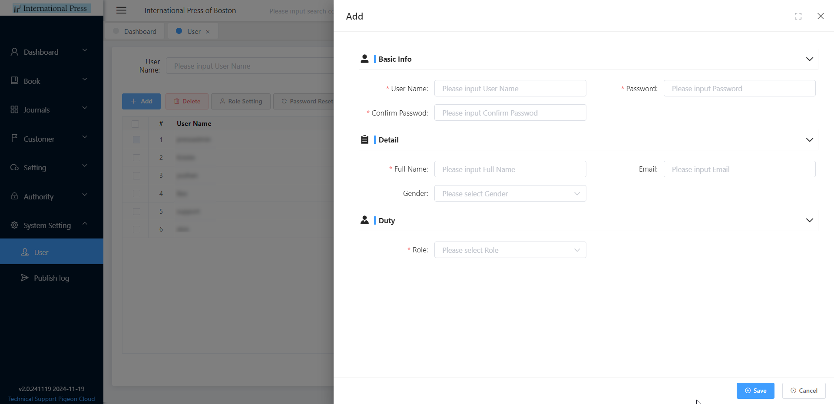The width and height of the screenshot is (834, 404).
Task: Click the Password input field
Action: [x=739, y=88]
